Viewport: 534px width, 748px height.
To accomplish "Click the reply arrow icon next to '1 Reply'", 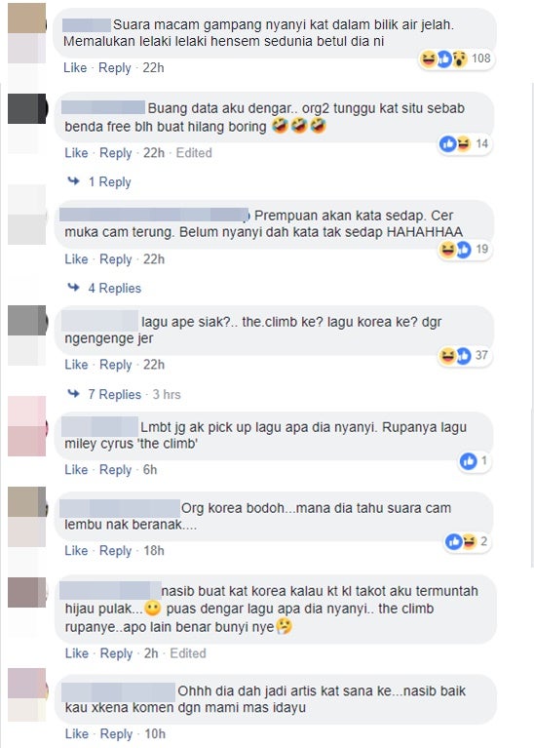I will pyautogui.click(x=73, y=180).
